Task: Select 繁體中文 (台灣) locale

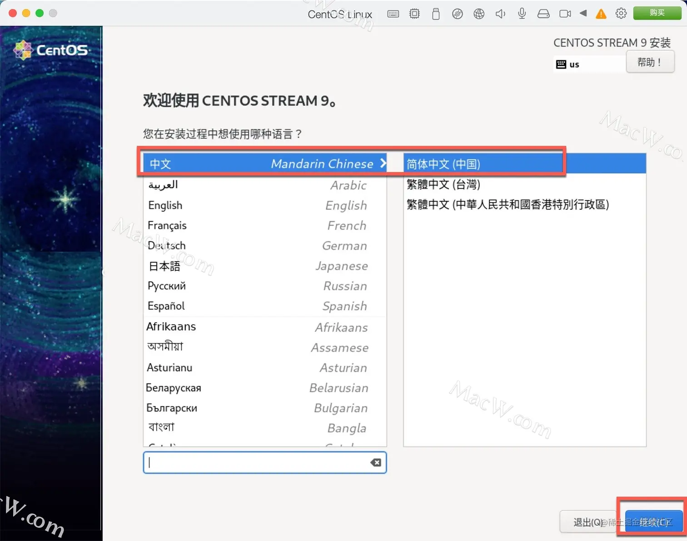Action: (525, 184)
